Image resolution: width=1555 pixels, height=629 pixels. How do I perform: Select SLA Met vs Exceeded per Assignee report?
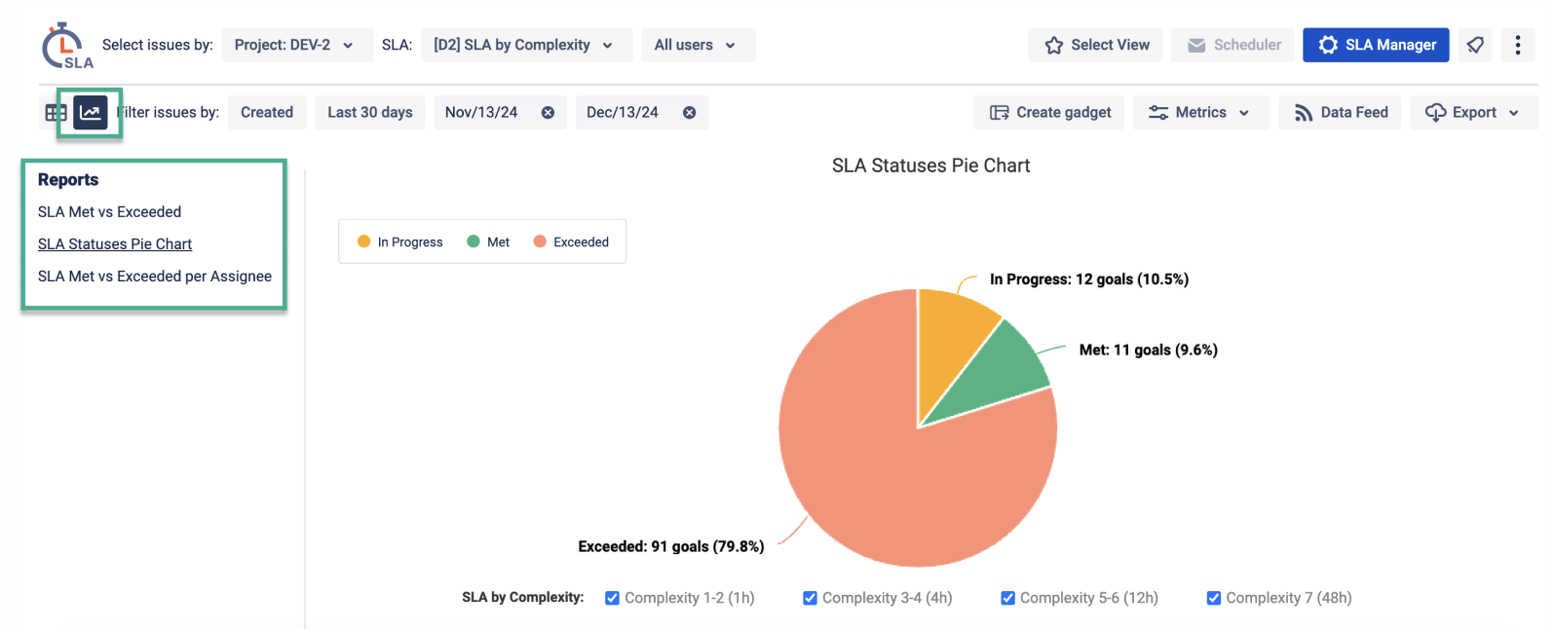click(x=155, y=277)
